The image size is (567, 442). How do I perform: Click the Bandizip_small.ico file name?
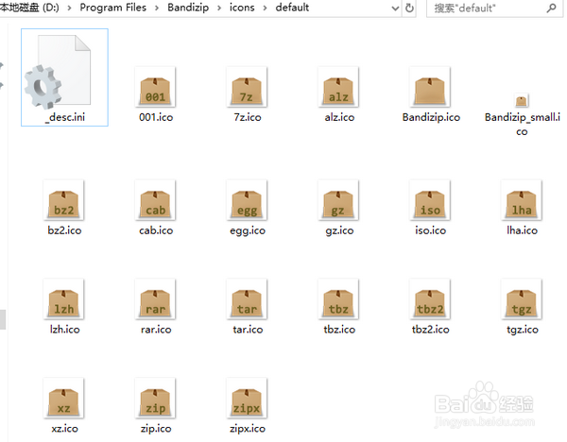click(x=523, y=124)
